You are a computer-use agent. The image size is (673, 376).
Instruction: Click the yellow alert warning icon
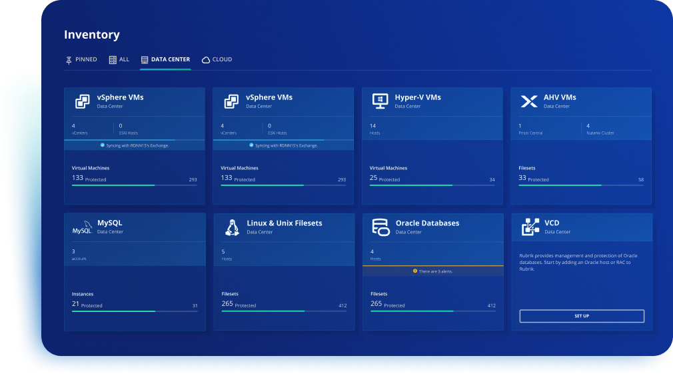[415, 271]
